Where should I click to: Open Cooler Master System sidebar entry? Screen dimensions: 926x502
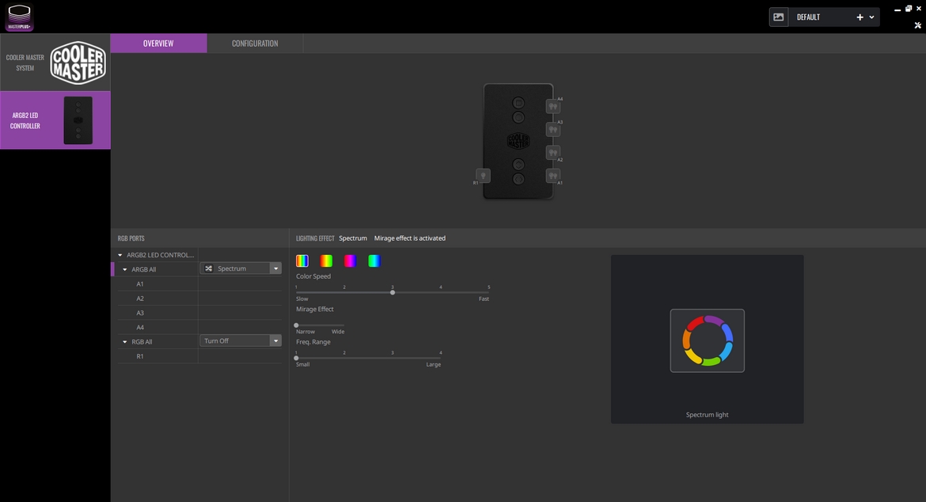pos(55,62)
